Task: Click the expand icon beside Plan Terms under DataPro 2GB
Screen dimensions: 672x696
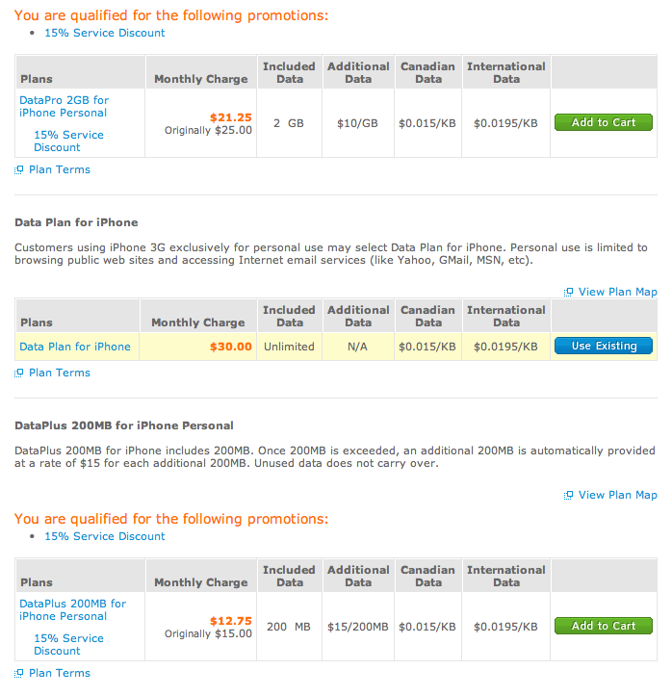Action: (x=19, y=170)
